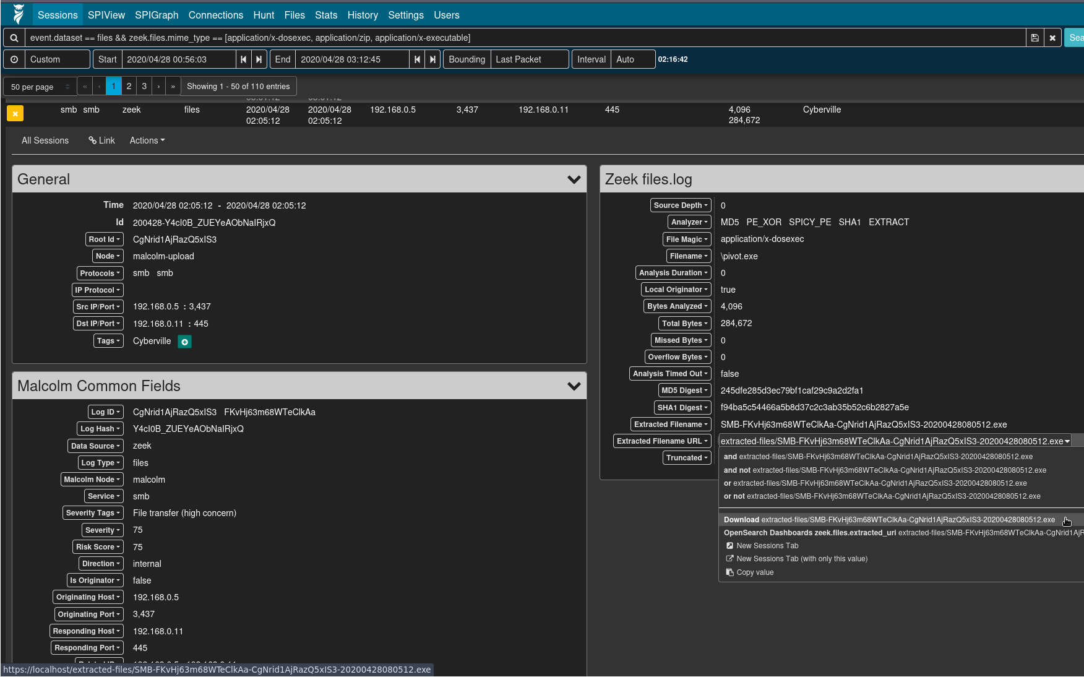The height and width of the screenshot is (677, 1084).
Task: Switch to SPIView tab
Action: (106, 15)
